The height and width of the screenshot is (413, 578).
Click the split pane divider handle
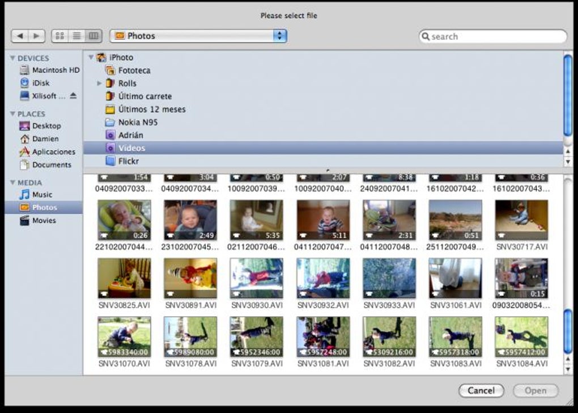[x=328, y=171]
